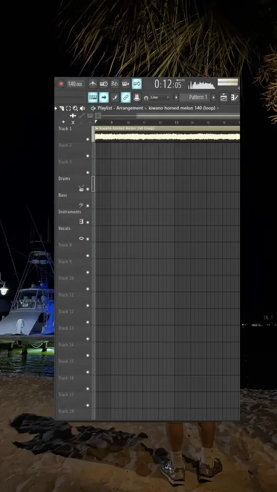
Task: Click the speaker icon before Playlist title
Action: (x=93, y=108)
